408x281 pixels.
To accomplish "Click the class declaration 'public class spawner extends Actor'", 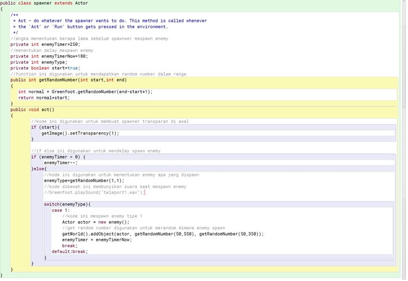I will tap(44, 3).
